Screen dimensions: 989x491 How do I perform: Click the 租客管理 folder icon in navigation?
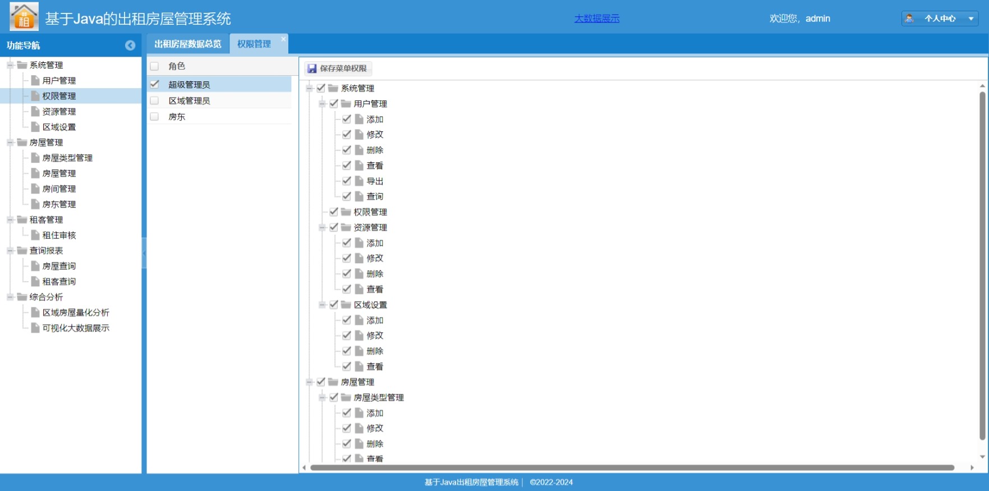tap(22, 219)
